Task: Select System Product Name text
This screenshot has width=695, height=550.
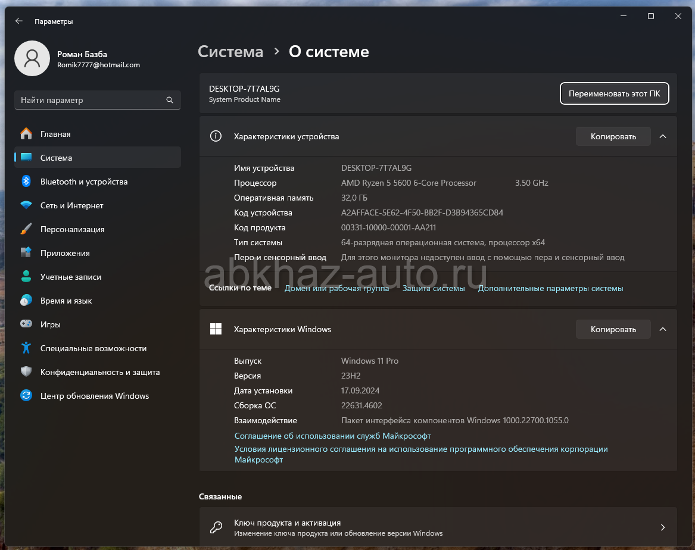Action: click(245, 99)
